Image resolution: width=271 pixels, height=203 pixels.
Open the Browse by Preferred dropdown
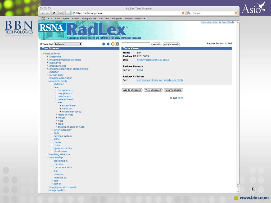click(x=68, y=44)
